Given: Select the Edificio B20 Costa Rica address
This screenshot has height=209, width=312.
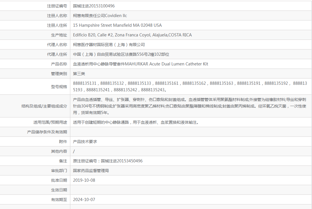Looking at the screenshot, I should click(132, 35).
